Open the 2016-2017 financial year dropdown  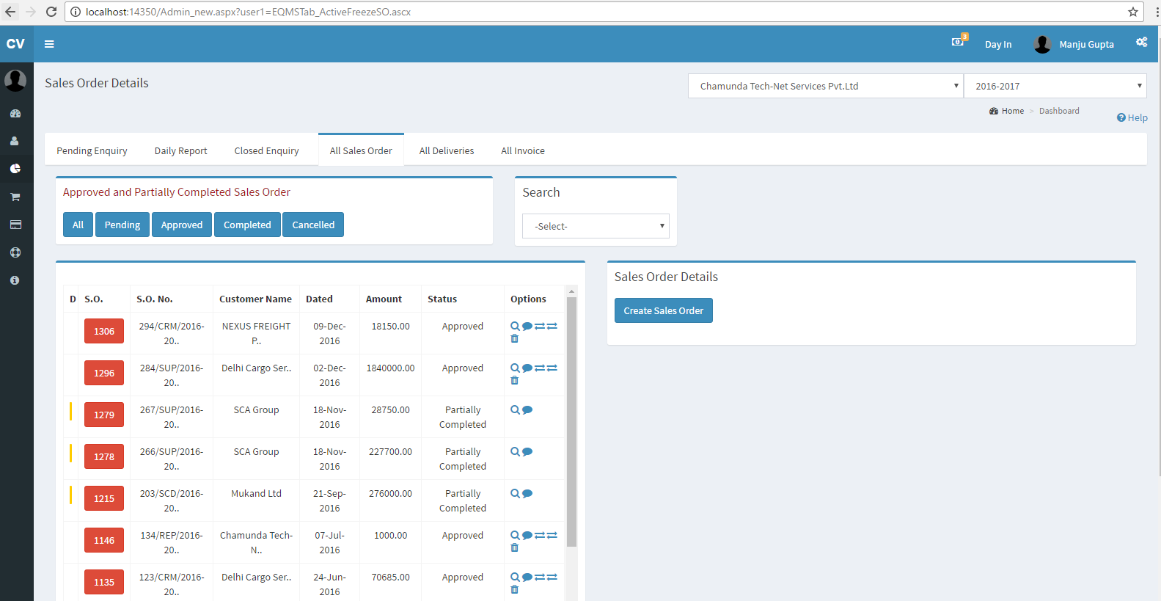(x=1055, y=86)
